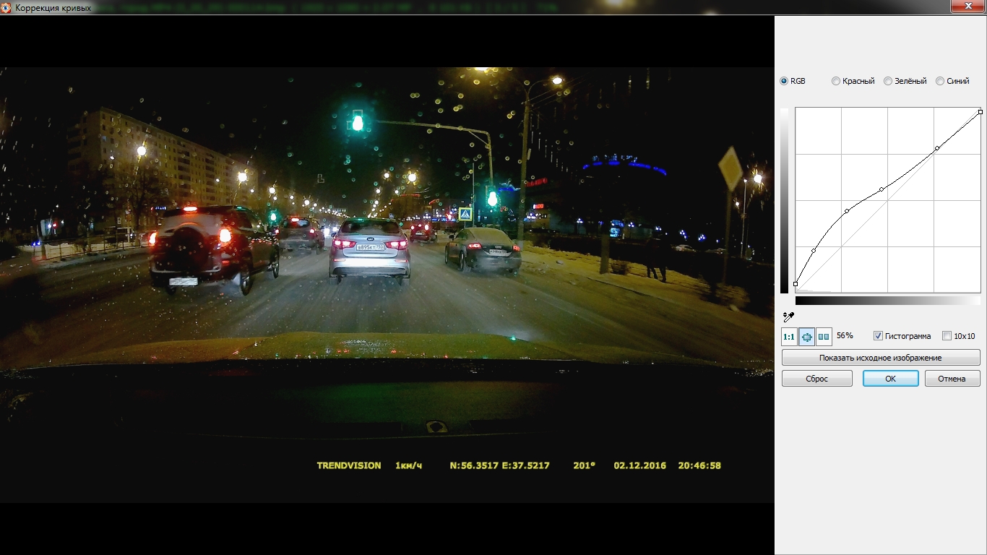Choose the Зелёный channel option

[x=889, y=82]
